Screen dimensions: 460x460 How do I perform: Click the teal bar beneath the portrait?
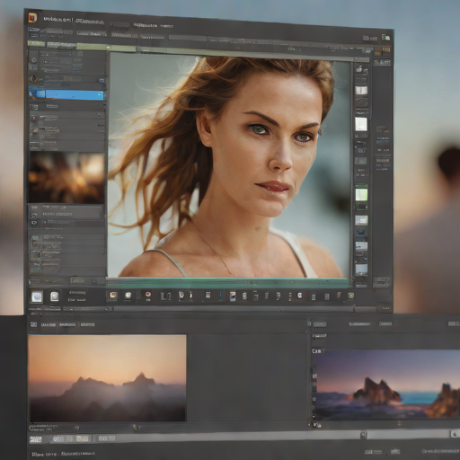[x=228, y=283]
